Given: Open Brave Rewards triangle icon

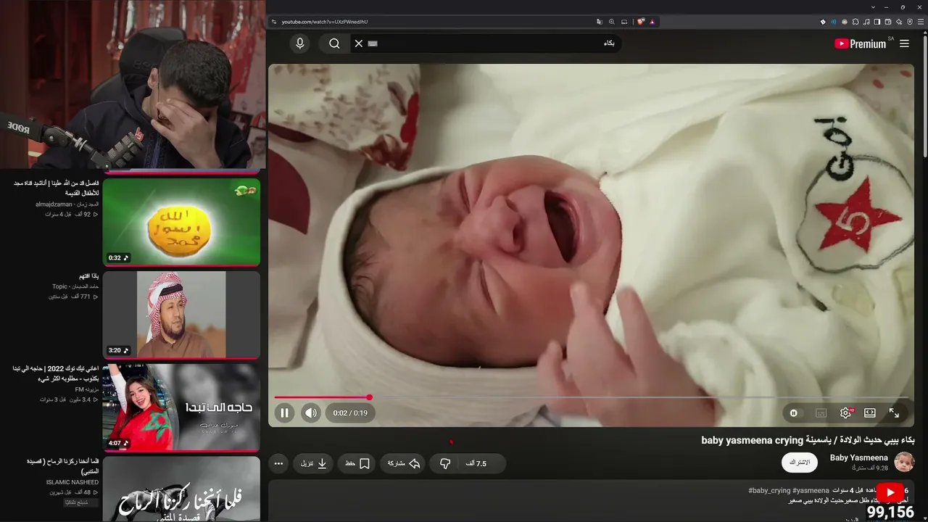Looking at the screenshot, I should click(x=652, y=22).
